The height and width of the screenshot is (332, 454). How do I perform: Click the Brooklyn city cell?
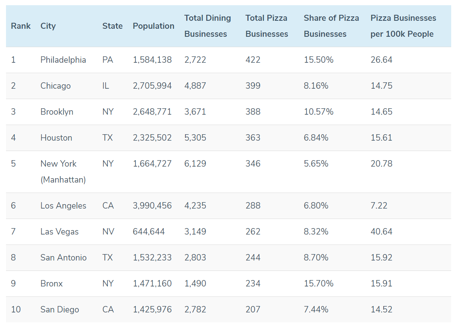point(57,112)
